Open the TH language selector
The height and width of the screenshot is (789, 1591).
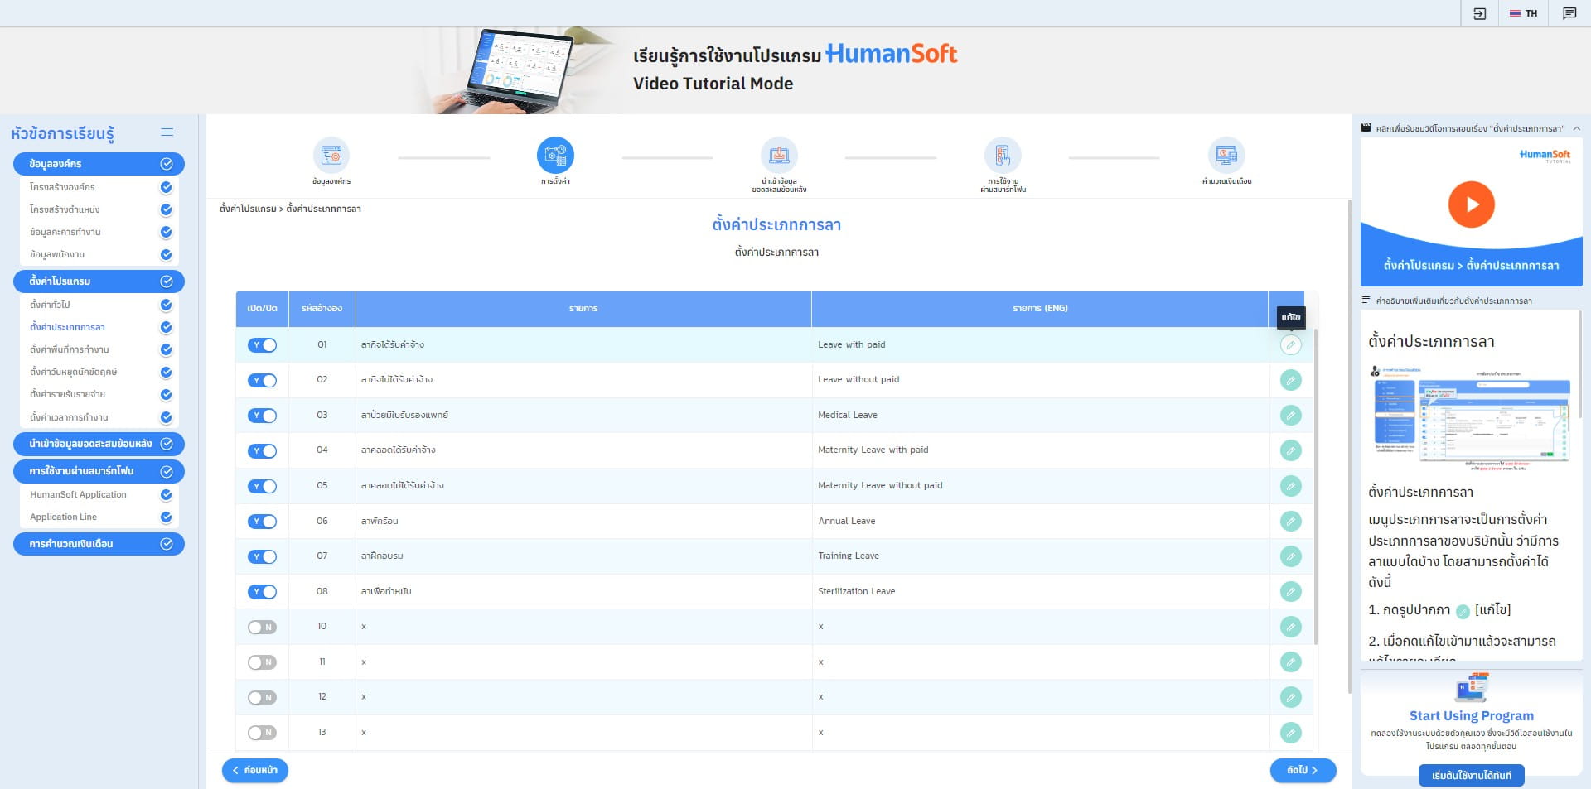coord(1523,13)
